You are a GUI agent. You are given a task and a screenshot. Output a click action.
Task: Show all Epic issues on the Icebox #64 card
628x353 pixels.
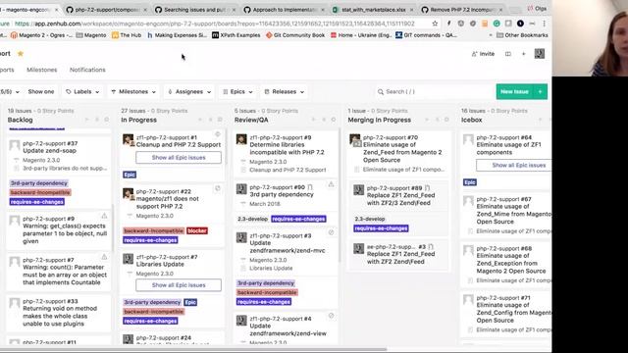(514, 165)
